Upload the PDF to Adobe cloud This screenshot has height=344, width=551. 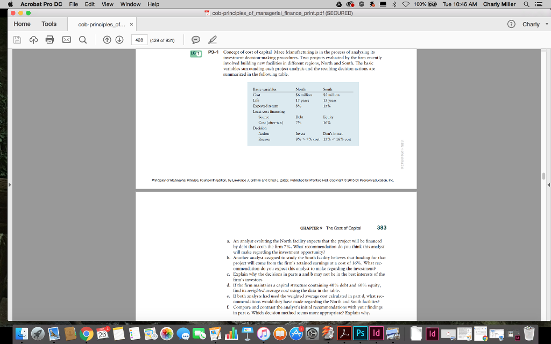(33, 39)
